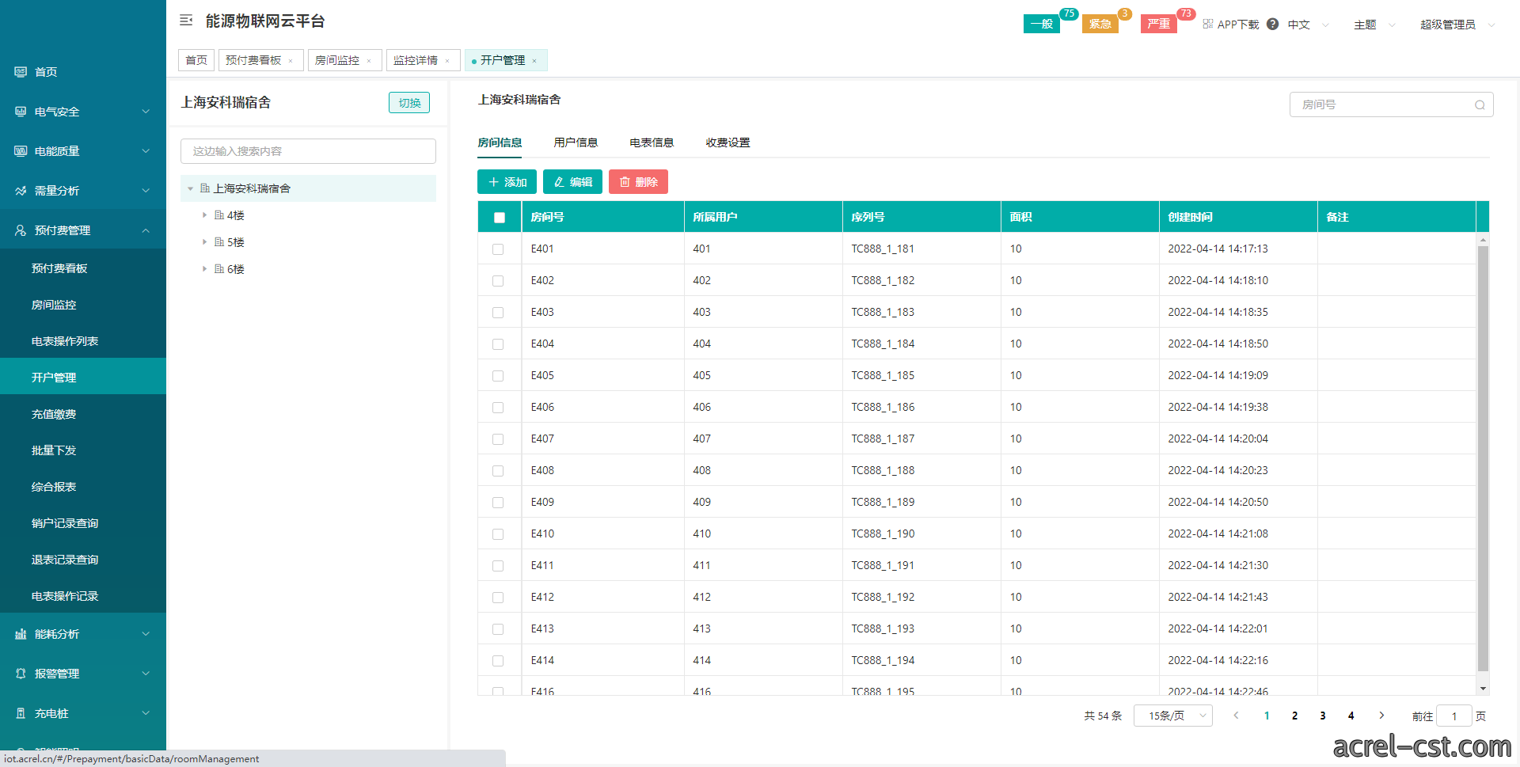Click the 切换 button

tap(409, 103)
